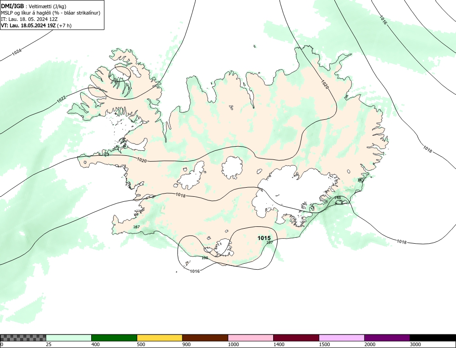Click the legend scale value 1000
Image resolution: width=456 pixels, height=348 pixels.
[x=233, y=344]
